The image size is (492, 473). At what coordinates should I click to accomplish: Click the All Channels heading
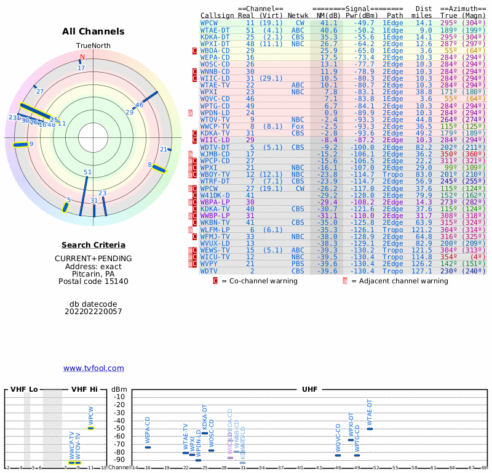click(x=93, y=31)
